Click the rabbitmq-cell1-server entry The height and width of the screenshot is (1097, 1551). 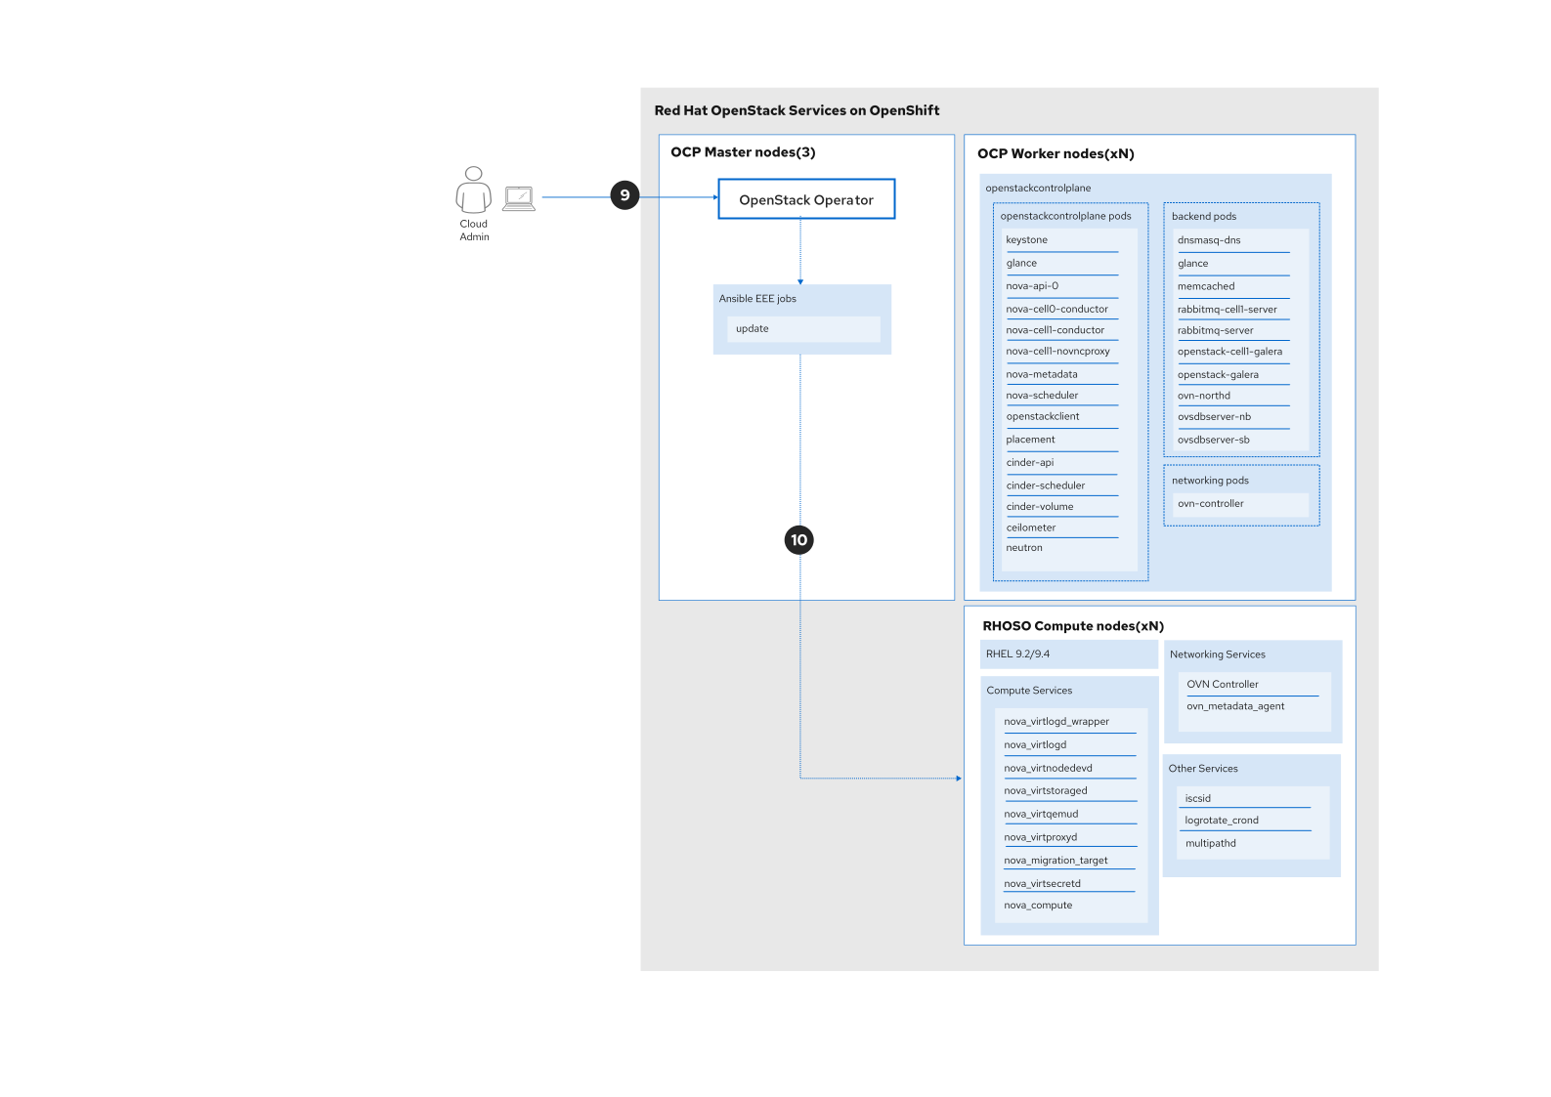[x=1227, y=310]
